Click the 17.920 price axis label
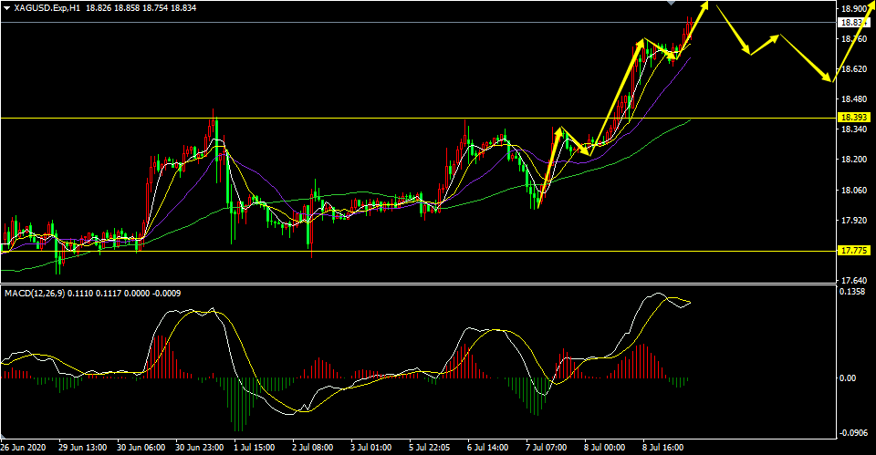Viewport: 876px width, 455px height. (x=854, y=221)
